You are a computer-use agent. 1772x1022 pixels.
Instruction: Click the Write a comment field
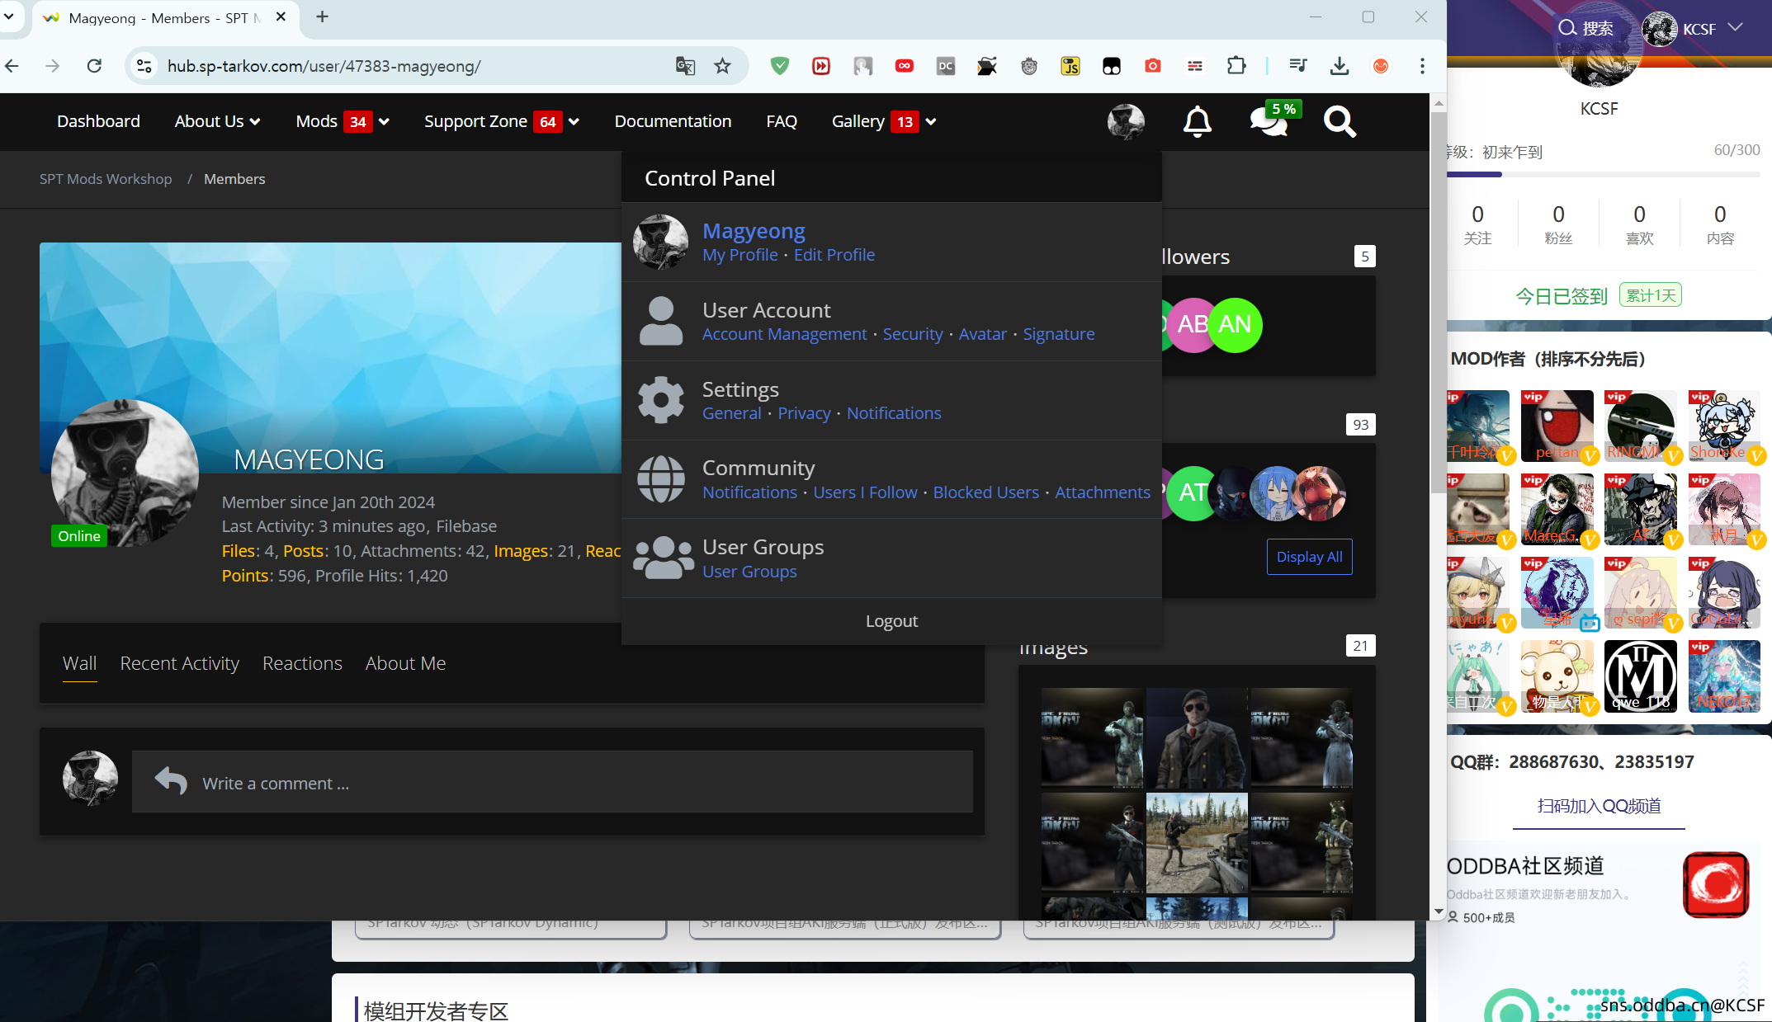(x=551, y=783)
